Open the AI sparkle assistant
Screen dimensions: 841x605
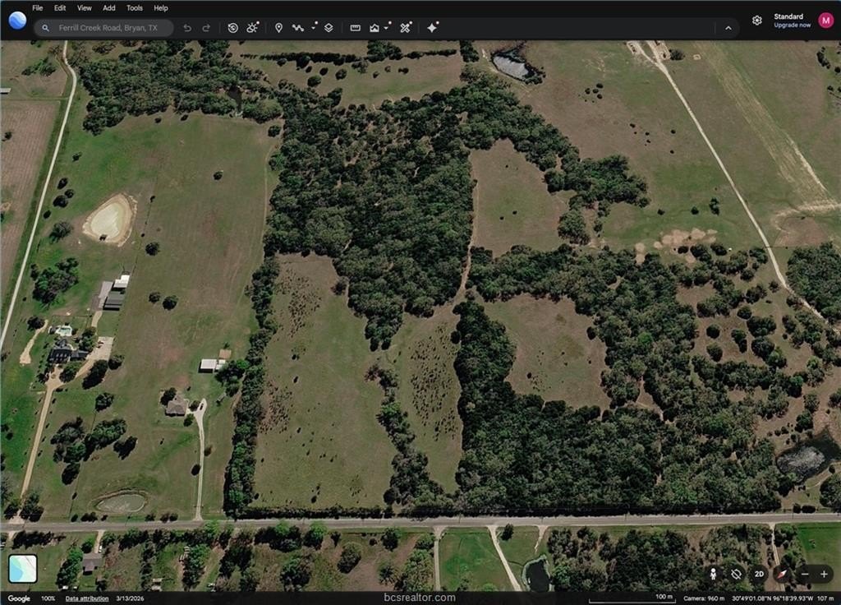click(432, 27)
